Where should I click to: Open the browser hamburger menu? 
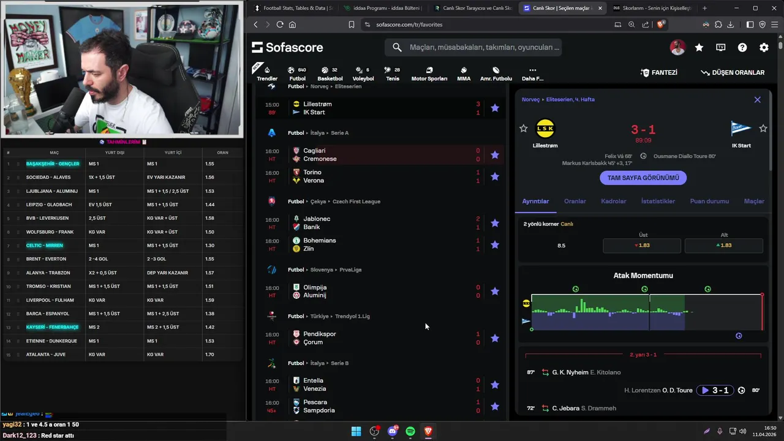pyautogui.click(x=774, y=24)
